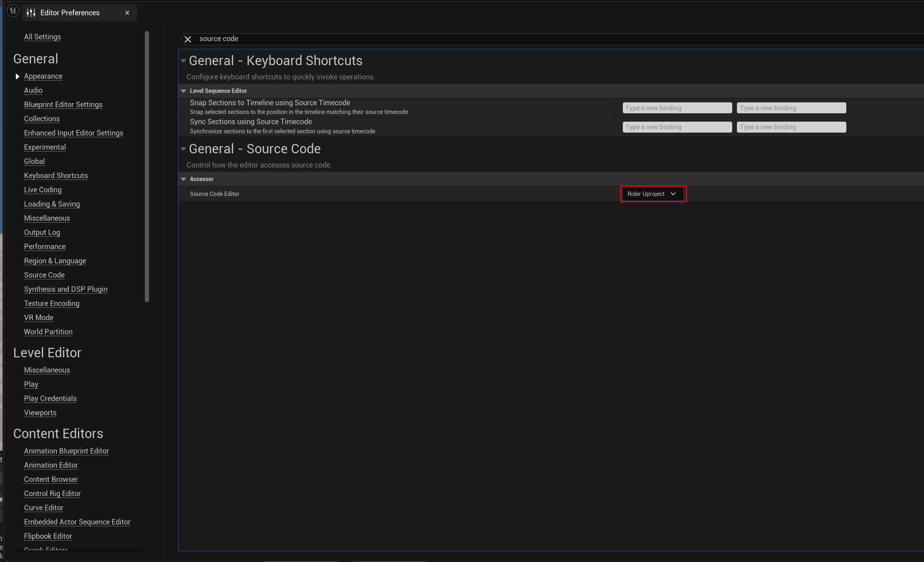Click the sidebar vertical scrollbar
This screenshot has width=924, height=562.
coord(147,166)
